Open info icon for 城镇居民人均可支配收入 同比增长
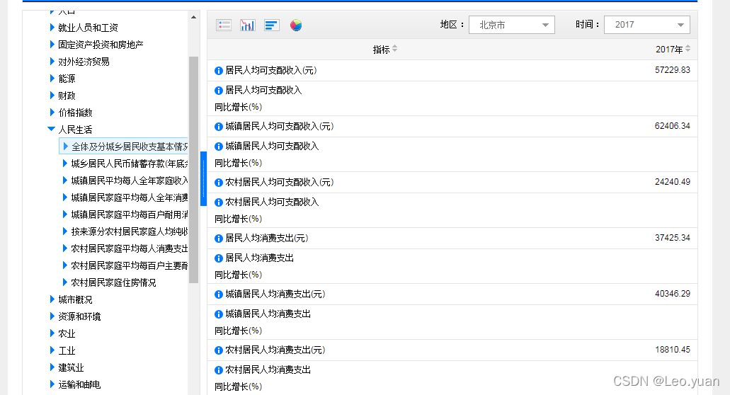 (x=218, y=147)
